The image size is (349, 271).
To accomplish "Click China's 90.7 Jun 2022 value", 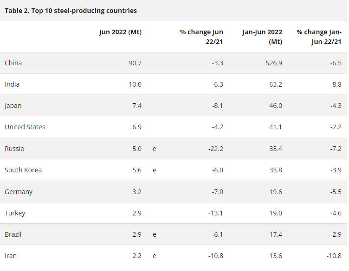I will (x=135, y=63).
